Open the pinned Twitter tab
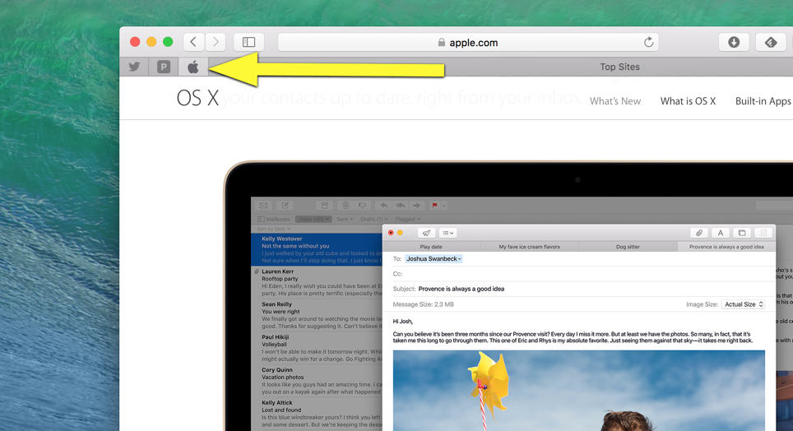Viewport: 793px width, 431px height. tap(134, 67)
